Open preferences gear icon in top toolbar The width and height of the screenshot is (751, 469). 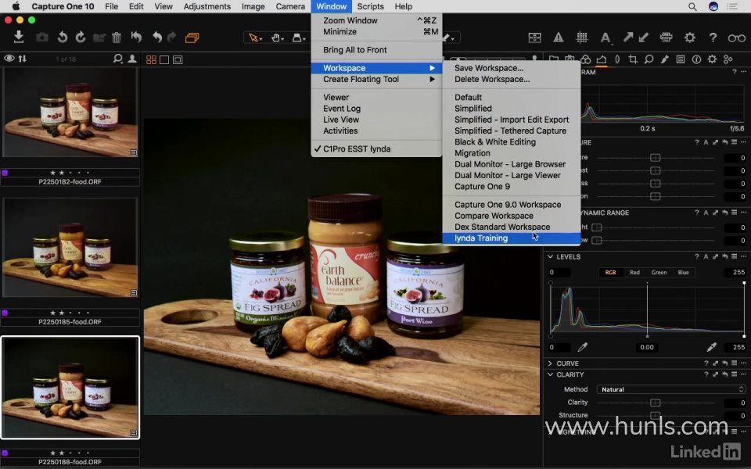(x=689, y=38)
